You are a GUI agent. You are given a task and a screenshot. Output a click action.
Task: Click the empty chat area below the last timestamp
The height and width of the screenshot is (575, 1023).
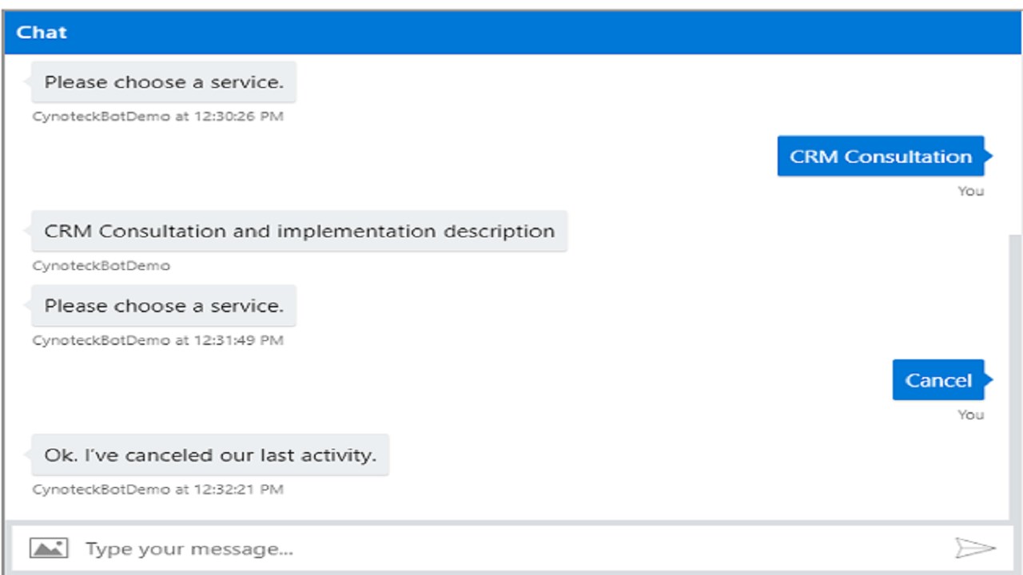(511, 508)
